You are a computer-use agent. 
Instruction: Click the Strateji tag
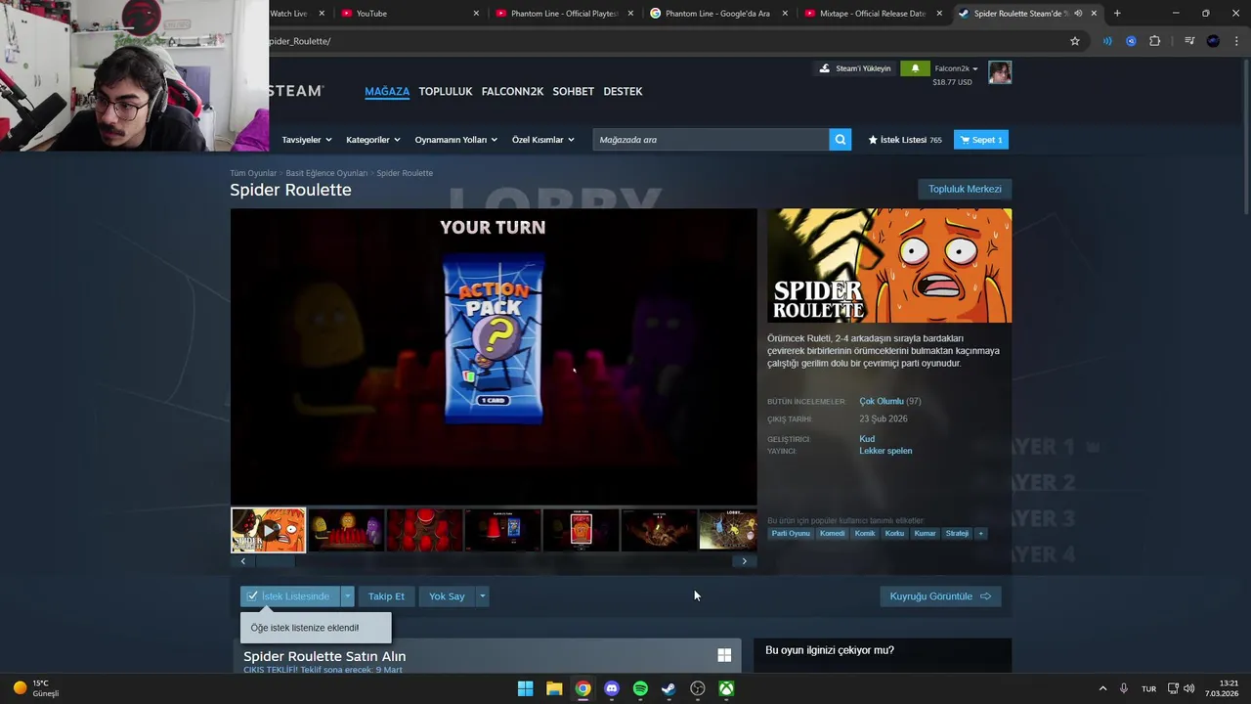point(957,534)
